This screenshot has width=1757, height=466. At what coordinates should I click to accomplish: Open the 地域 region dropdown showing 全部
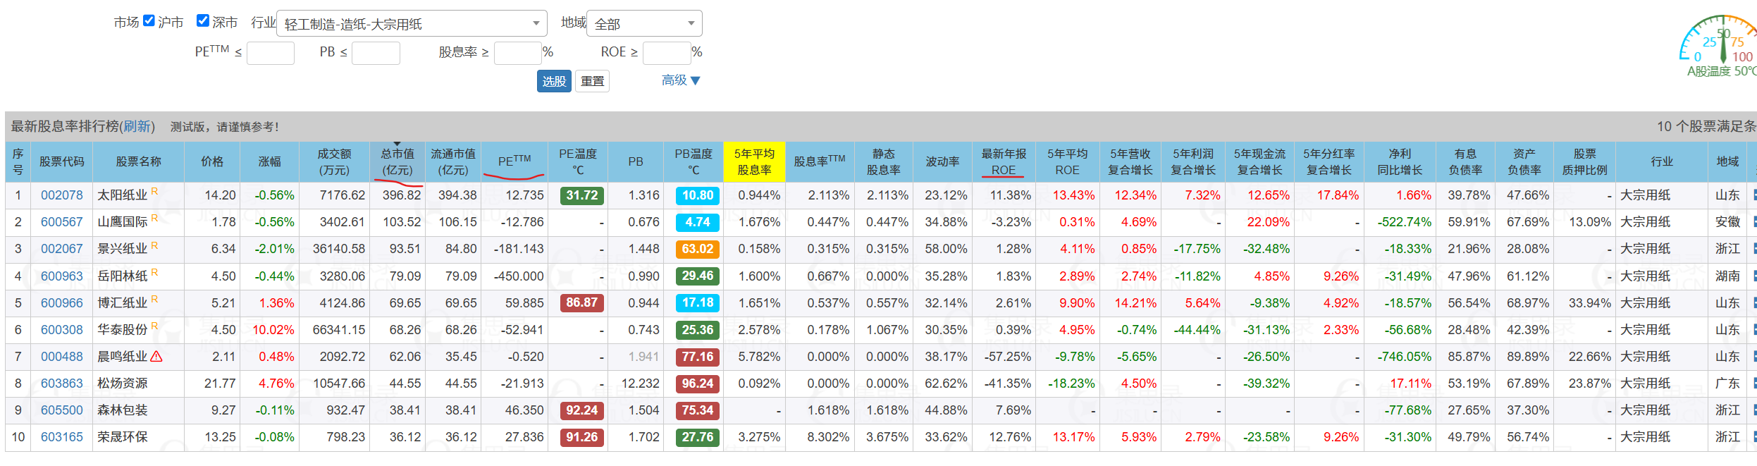click(644, 24)
